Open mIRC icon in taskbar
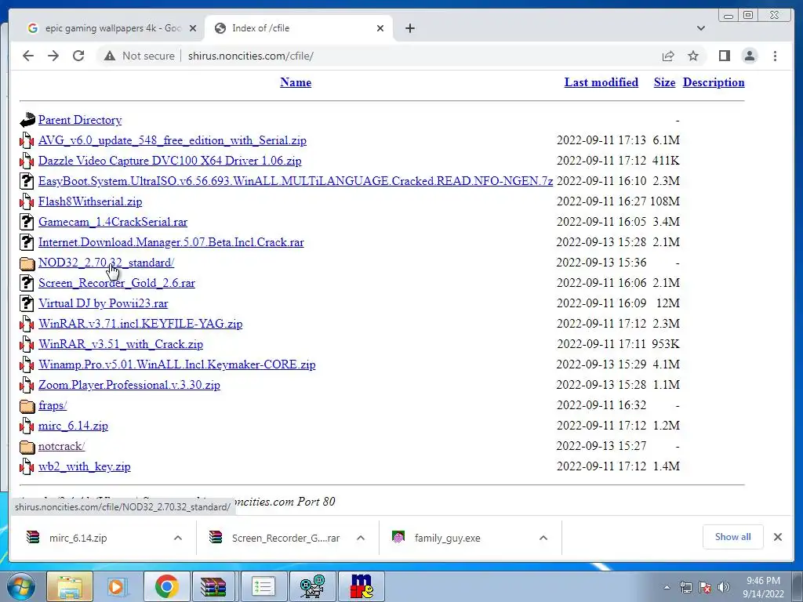803x602 pixels. pyautogui.click(x=362, y=586)
